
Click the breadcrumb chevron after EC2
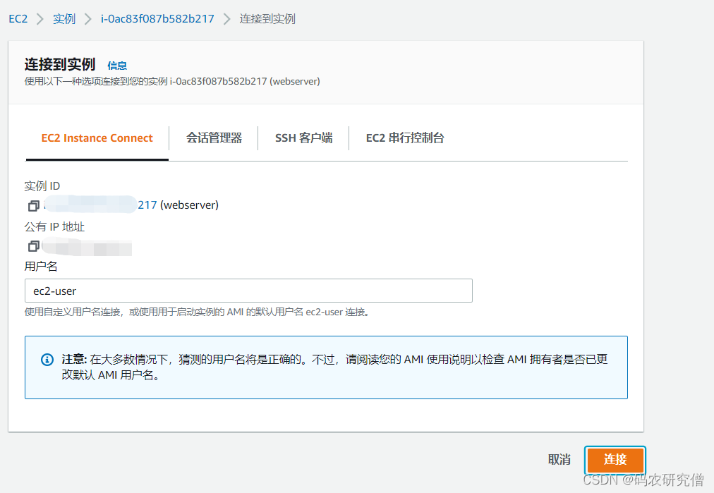pyautogui.click(x=40, y=19)
